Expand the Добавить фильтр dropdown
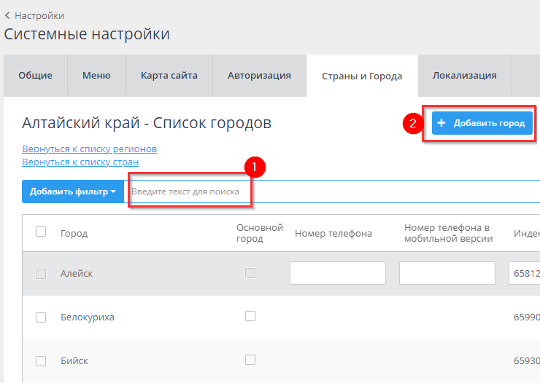 [73, 191]
